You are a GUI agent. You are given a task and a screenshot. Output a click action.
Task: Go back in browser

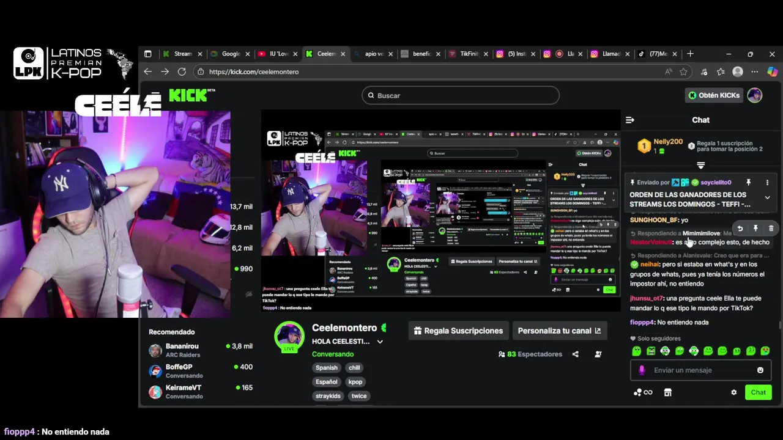[x=147, y=71]
